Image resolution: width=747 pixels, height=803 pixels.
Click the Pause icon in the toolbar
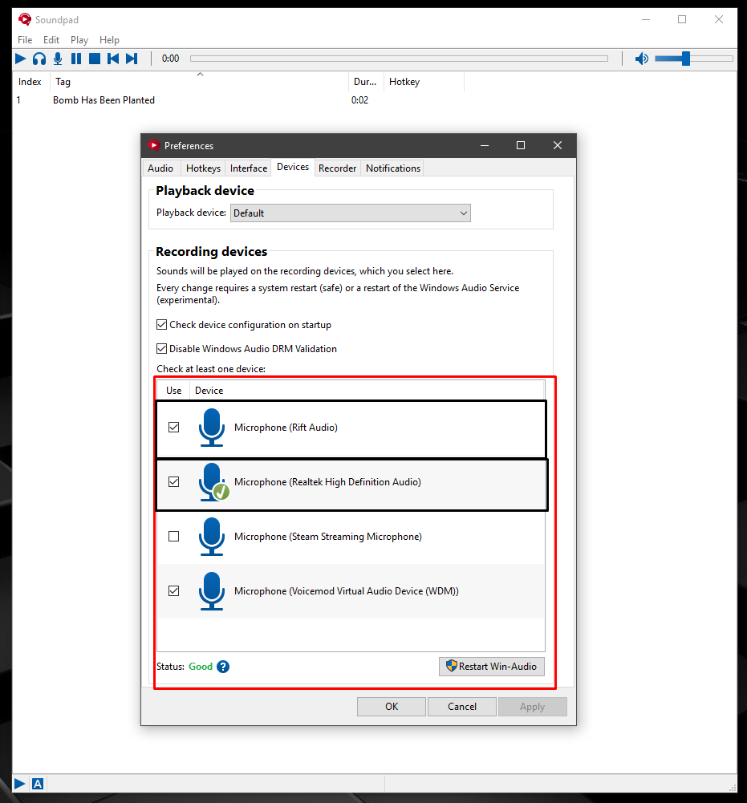(76, 59)
